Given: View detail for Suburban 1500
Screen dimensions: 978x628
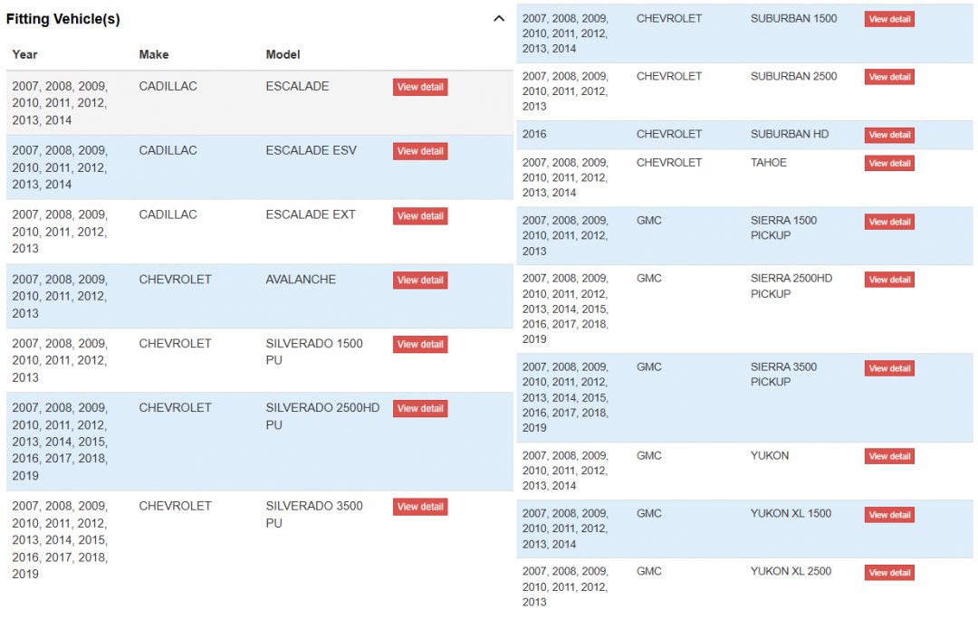Looking at the screenshot, I should 889,19.
